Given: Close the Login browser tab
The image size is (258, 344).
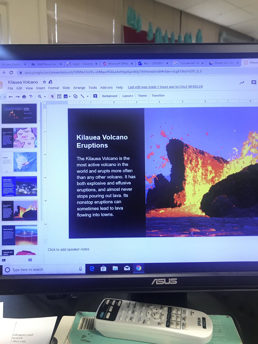Looking at the screenshot, I should point(96,64).
